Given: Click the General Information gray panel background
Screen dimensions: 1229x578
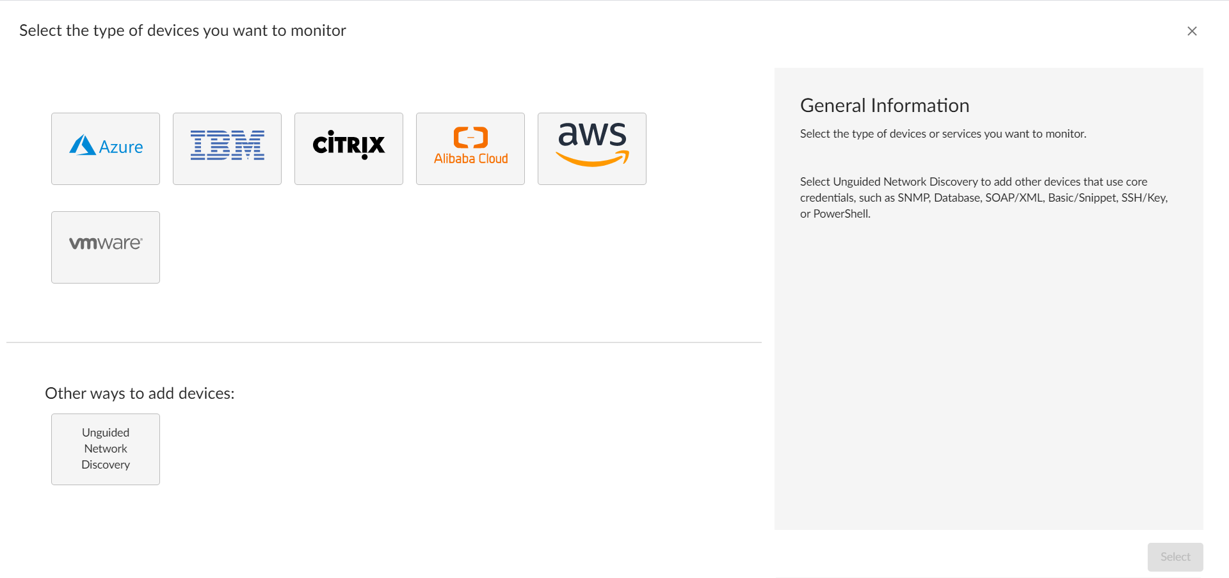Looking at the screenshot, I should click(x=989, y=384).
